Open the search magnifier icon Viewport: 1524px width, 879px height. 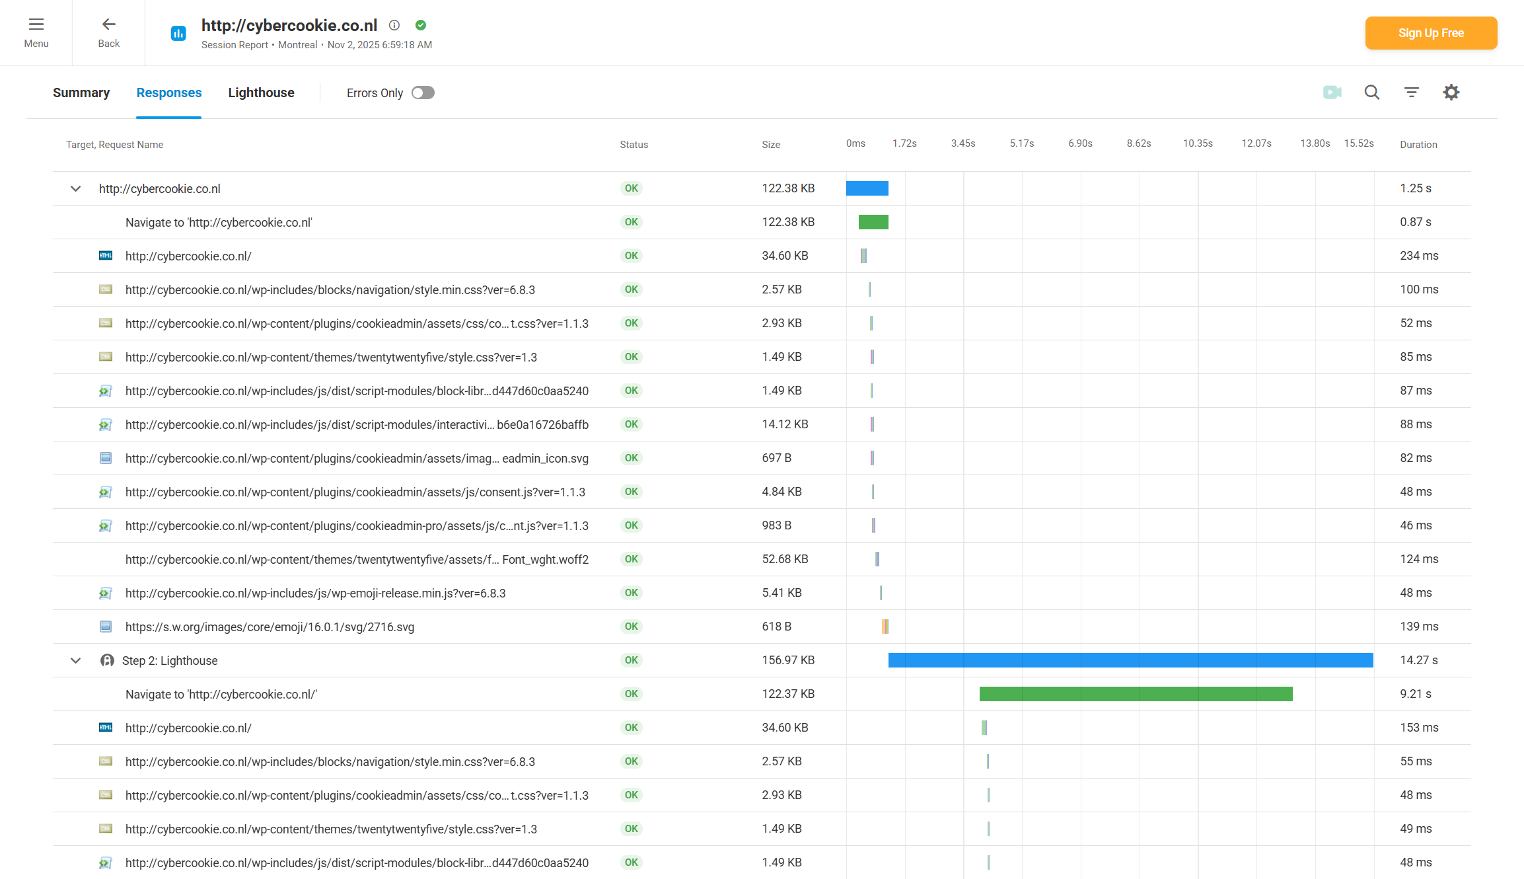(1372, 93)
